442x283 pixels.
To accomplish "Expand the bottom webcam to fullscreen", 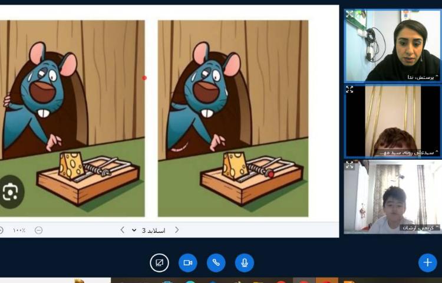I will [x=349, y=166].
